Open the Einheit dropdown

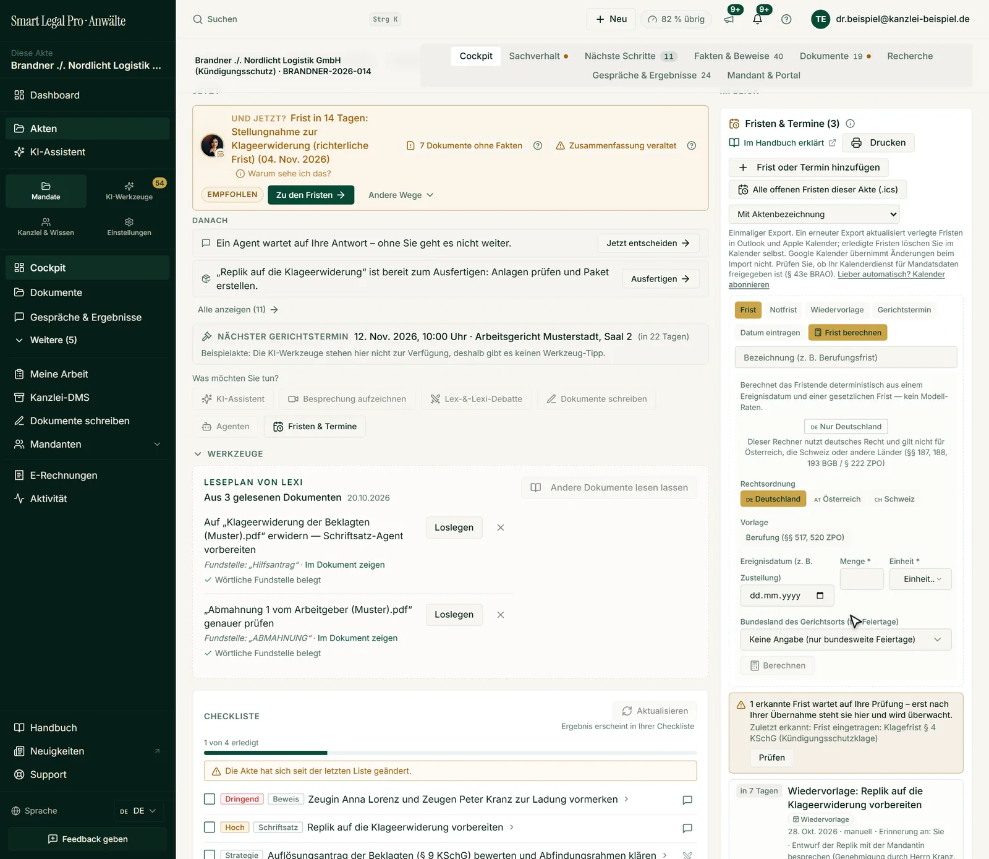(920, 579)
